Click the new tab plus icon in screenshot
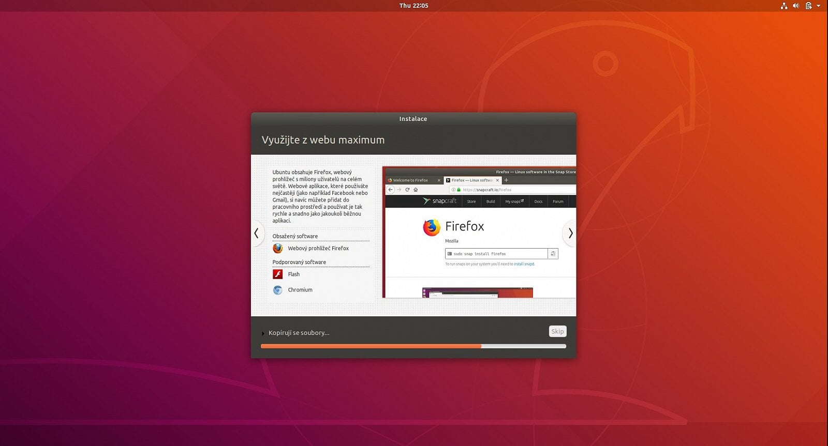Screen dimensions: 828x446 click(507, 180)
